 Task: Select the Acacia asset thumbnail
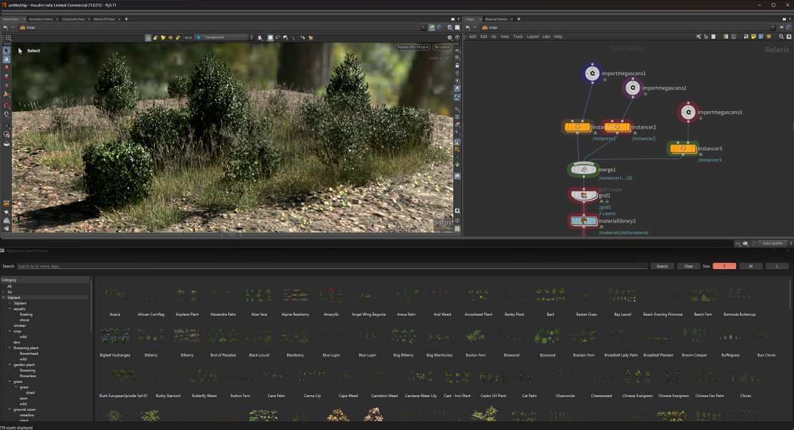coord(116,294)
